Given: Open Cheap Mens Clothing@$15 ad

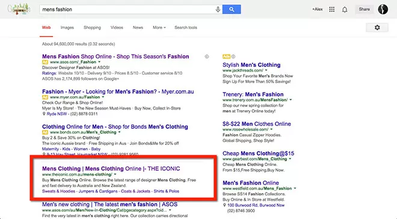Looking at the screenshot, I should coord(258,153).
